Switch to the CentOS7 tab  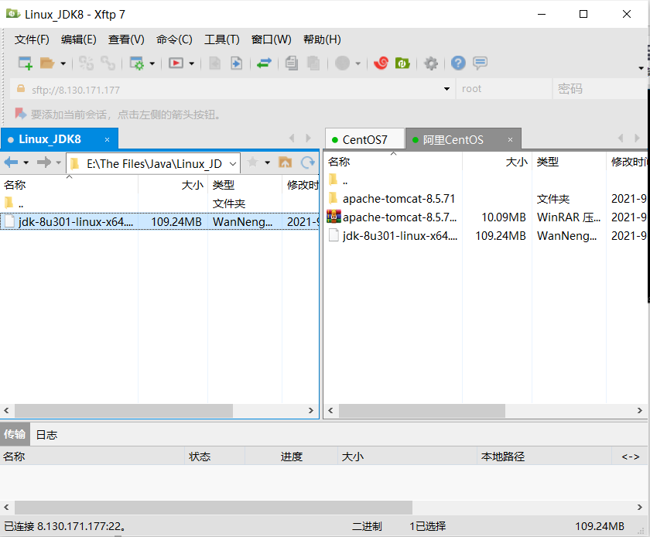(x=364, y=140)
